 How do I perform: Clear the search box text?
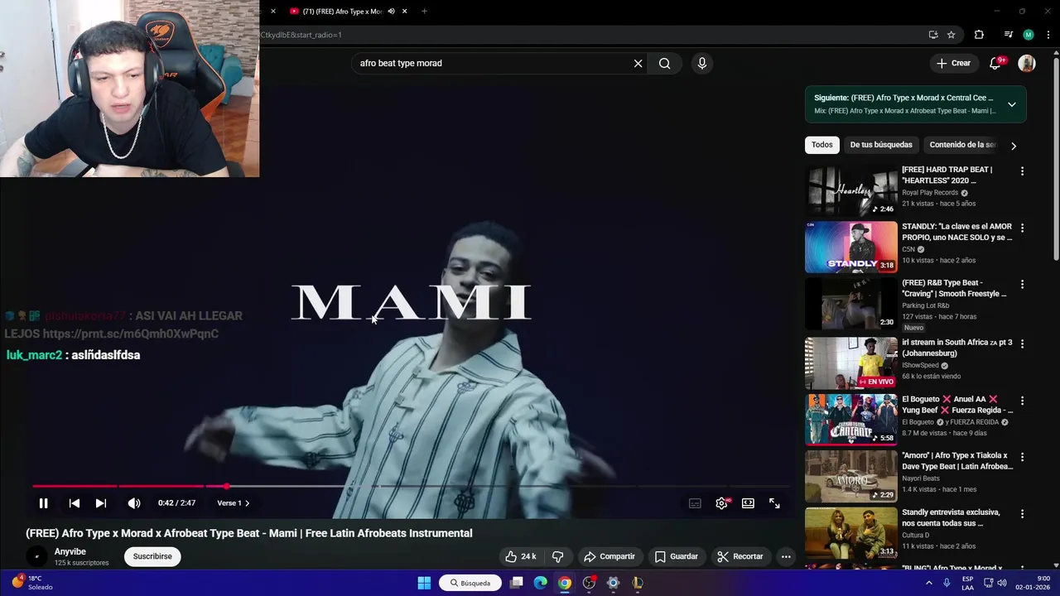coord(638,63)
